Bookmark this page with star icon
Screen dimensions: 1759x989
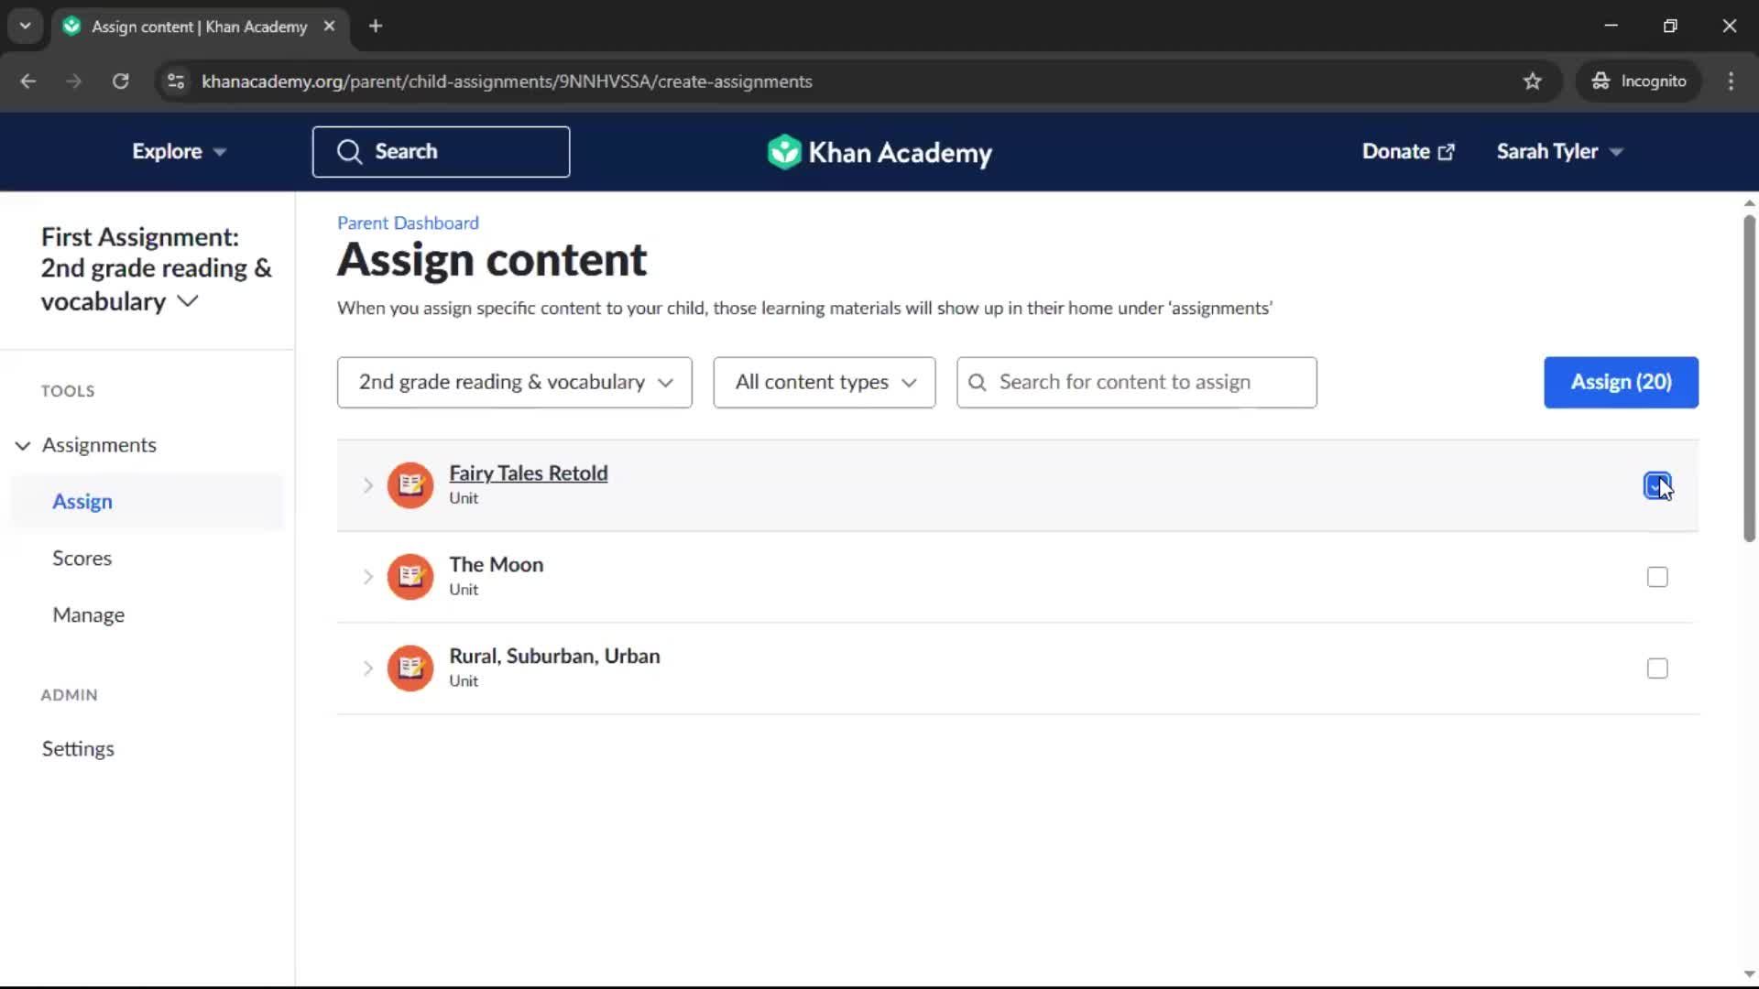1532,82
